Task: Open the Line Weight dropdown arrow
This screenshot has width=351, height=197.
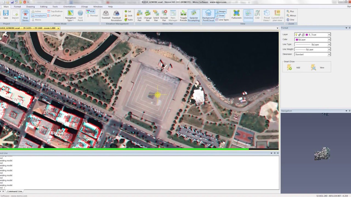Action: pos(329,50)
